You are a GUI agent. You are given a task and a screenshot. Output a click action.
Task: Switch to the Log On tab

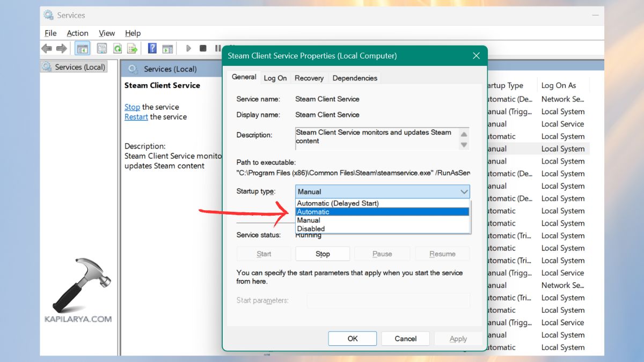[x=275, y=78]
